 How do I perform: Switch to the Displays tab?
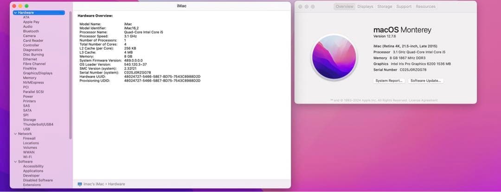[365, 6]
